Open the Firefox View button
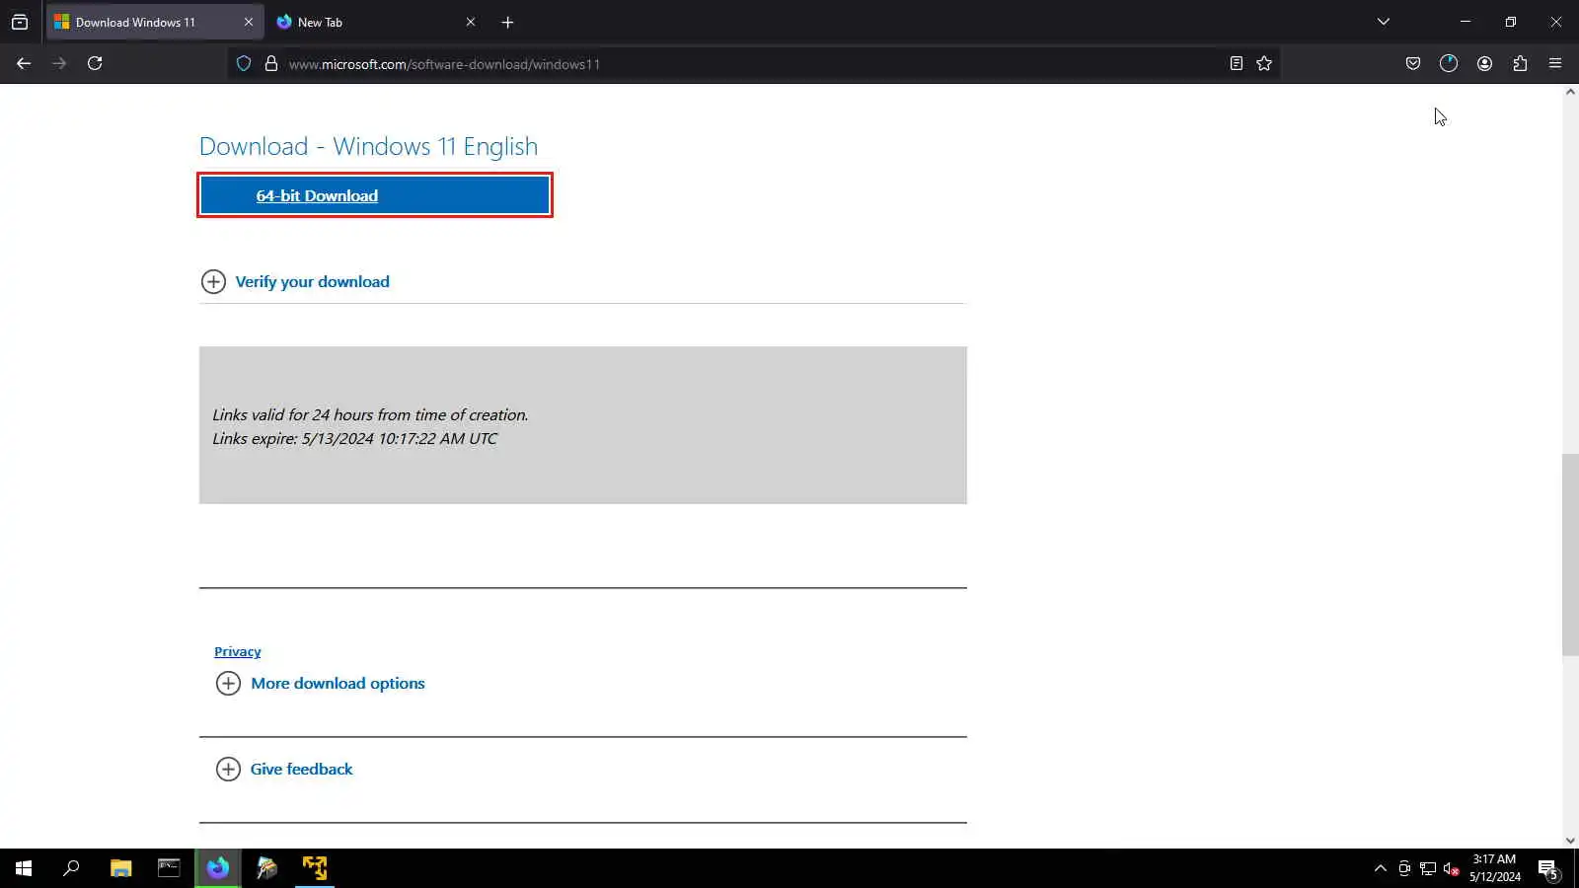Viewport: 1579px width, 888px height. [x=20, y=22]
